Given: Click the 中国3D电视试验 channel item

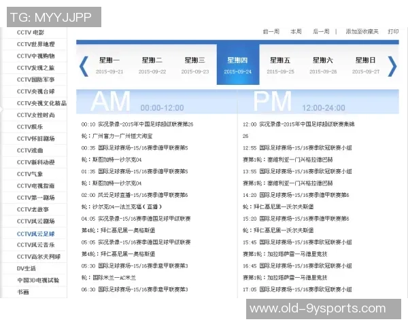Looking at the screenshot, I should (x=39, y=280).
